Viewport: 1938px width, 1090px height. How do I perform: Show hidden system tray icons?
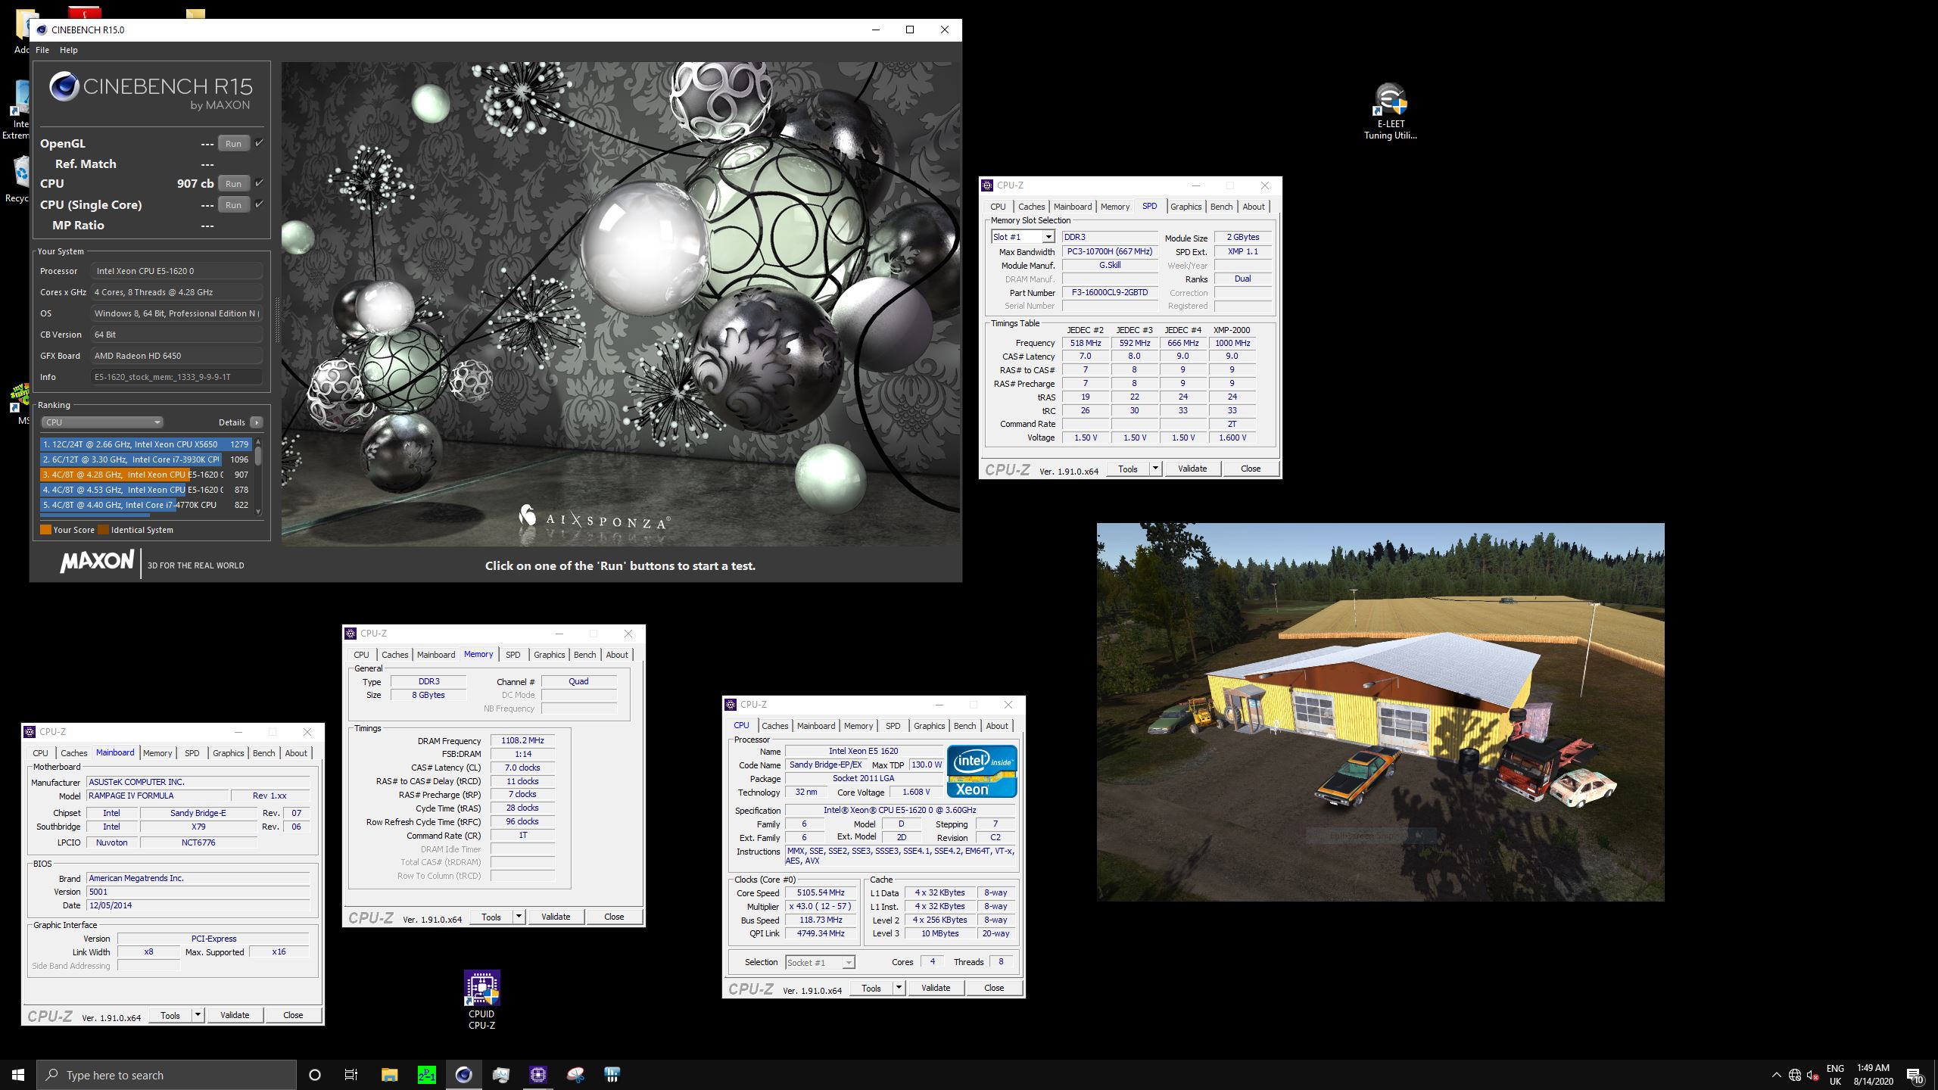[x=1777, y=1075]
